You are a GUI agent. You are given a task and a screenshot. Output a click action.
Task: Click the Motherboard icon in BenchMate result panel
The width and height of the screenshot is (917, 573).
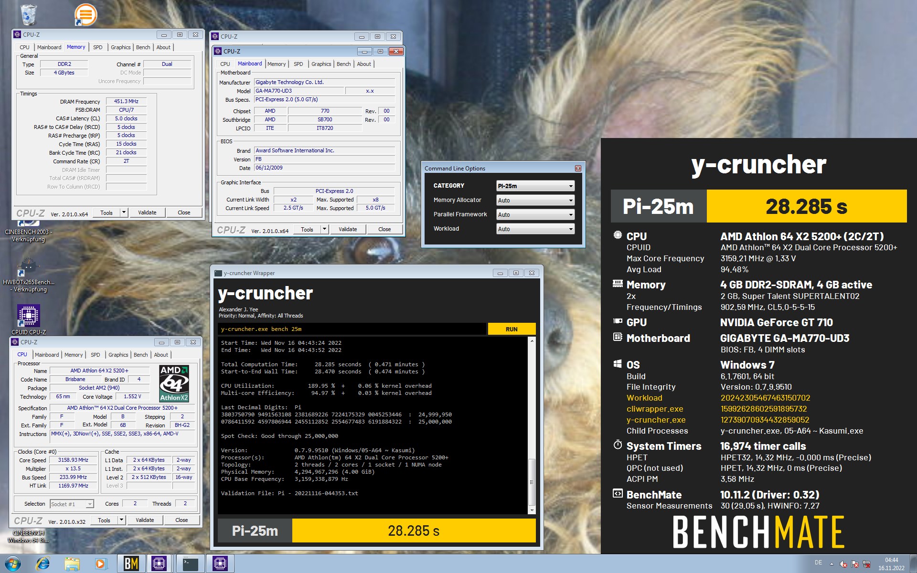618,337
